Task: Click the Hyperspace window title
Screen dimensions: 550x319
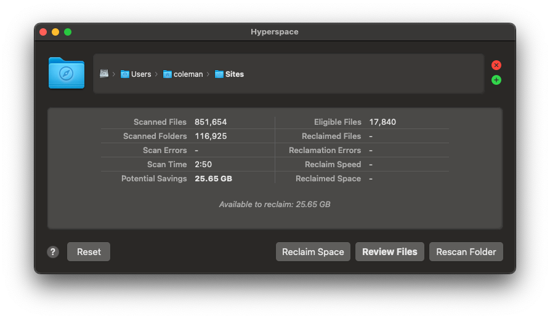Action: tap(274, 32)
